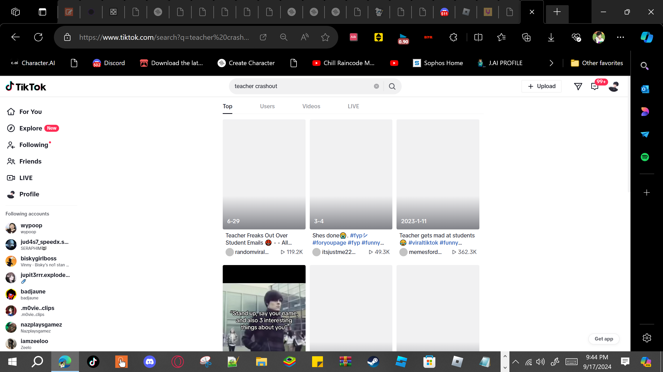Go to the LIVE sidebar item

26,178
